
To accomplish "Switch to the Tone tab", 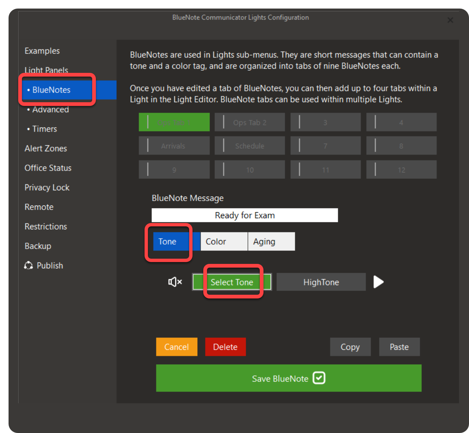I will coord(177,242).
